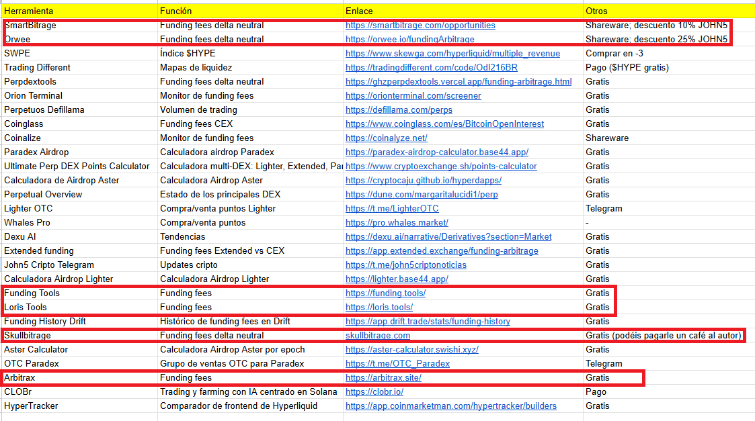
Task: Select the HyperTracker cell
Action: pos(79,406)
